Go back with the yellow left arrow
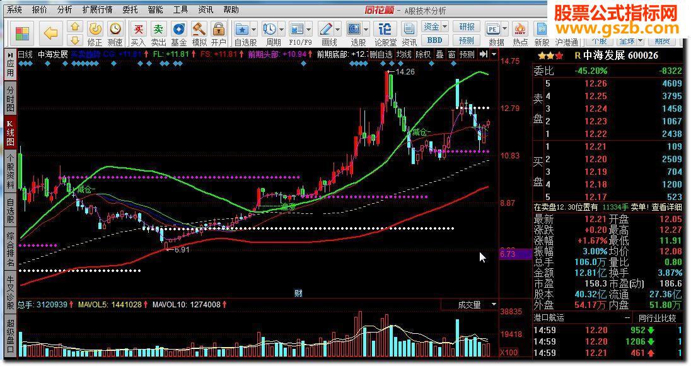This screenshot has height=366, width=691. 50,33
